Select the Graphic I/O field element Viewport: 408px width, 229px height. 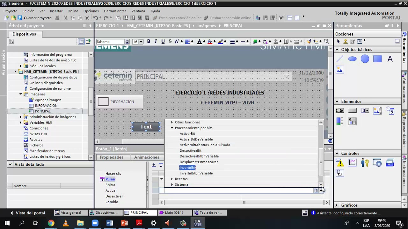[377, 111]
